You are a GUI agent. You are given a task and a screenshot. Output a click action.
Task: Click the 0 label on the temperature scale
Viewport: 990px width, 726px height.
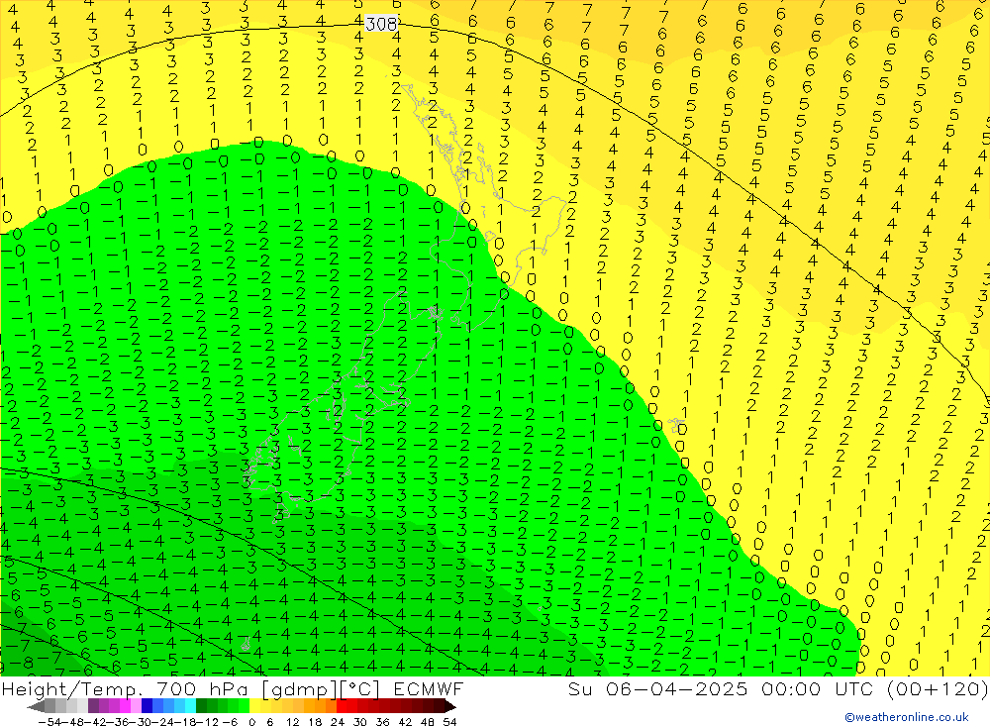click(251, 722)
